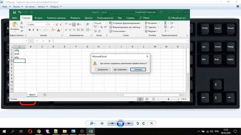241x135 pixels.
Task: Select cell A1 containing sdfg
Action: point(19,50)
